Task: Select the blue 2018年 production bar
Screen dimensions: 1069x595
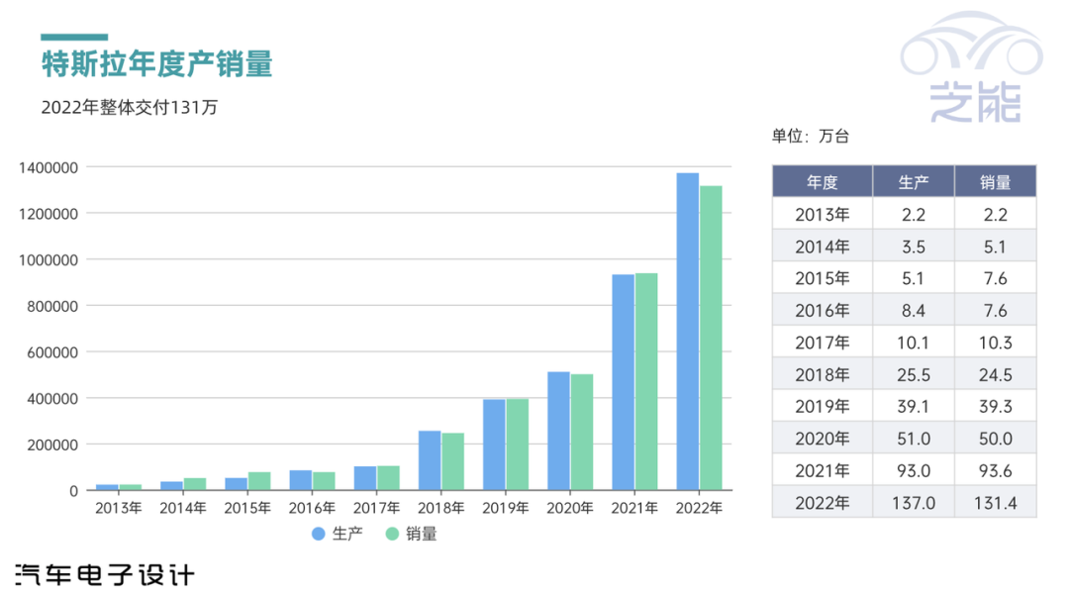Action: (x=430, y=460)
